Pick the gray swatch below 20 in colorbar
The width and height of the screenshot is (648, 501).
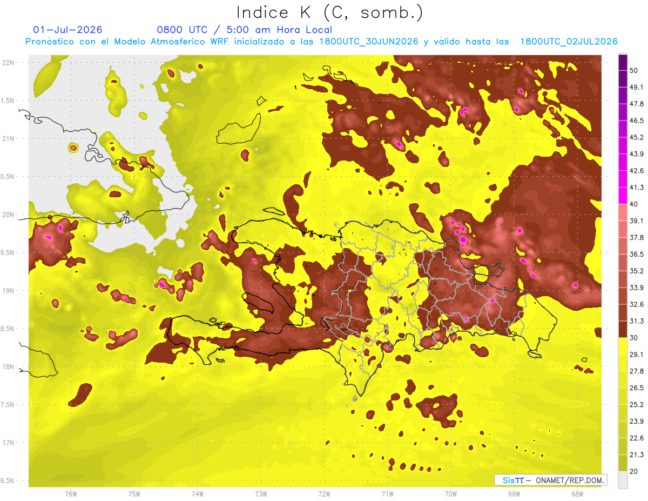click(x=623, y=480)
